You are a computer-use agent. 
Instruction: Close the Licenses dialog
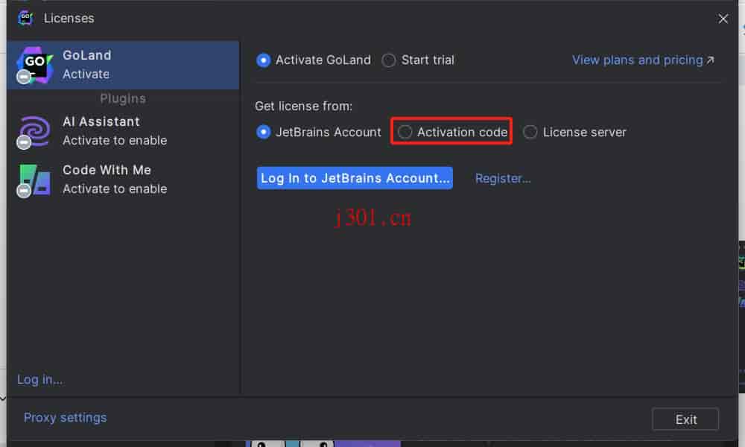723,19
